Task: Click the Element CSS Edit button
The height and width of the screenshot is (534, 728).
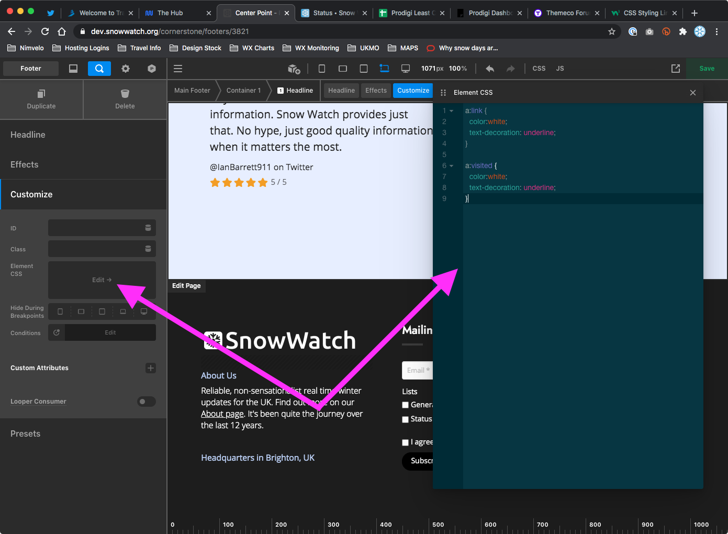Action: pos(102,280)
